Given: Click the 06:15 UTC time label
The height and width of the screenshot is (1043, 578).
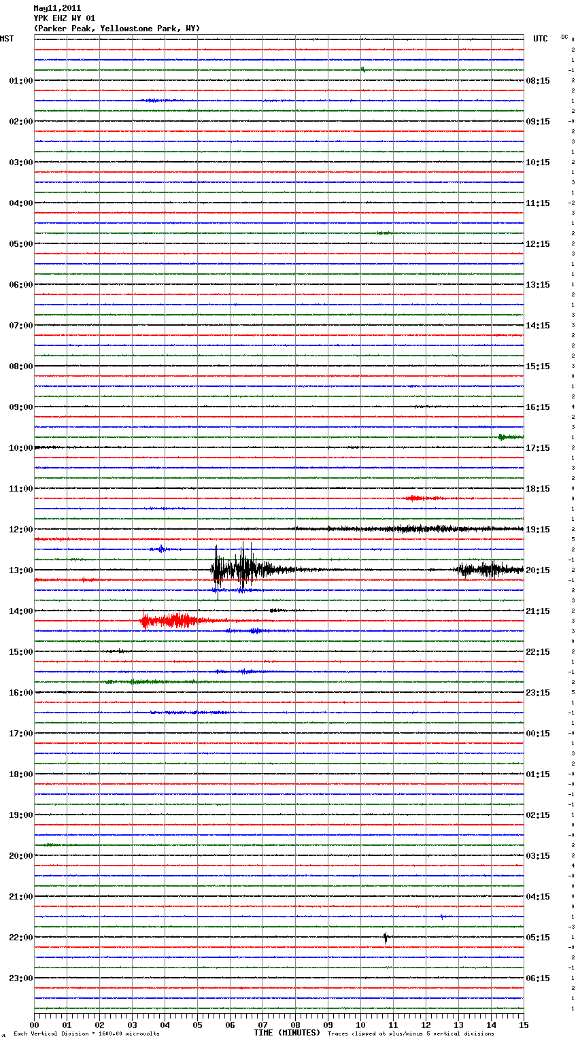Looking at the screenshot, I should 538,978.
